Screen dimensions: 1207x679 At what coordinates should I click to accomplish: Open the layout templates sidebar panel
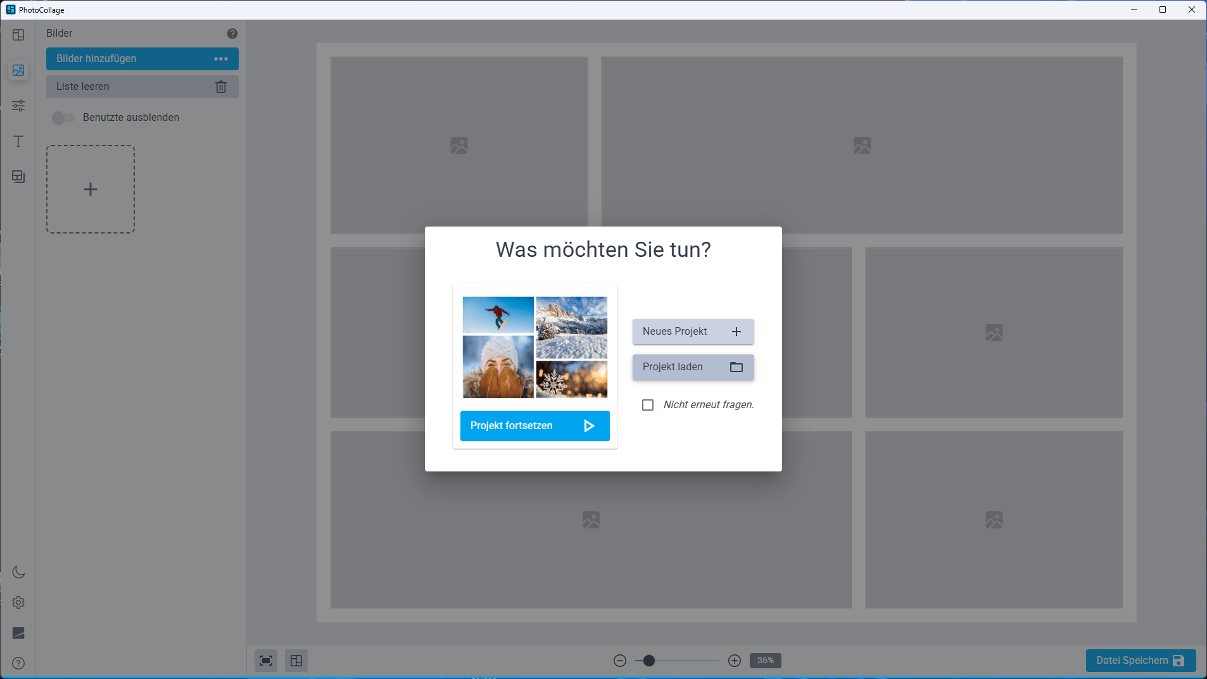(x=18, y=35)
